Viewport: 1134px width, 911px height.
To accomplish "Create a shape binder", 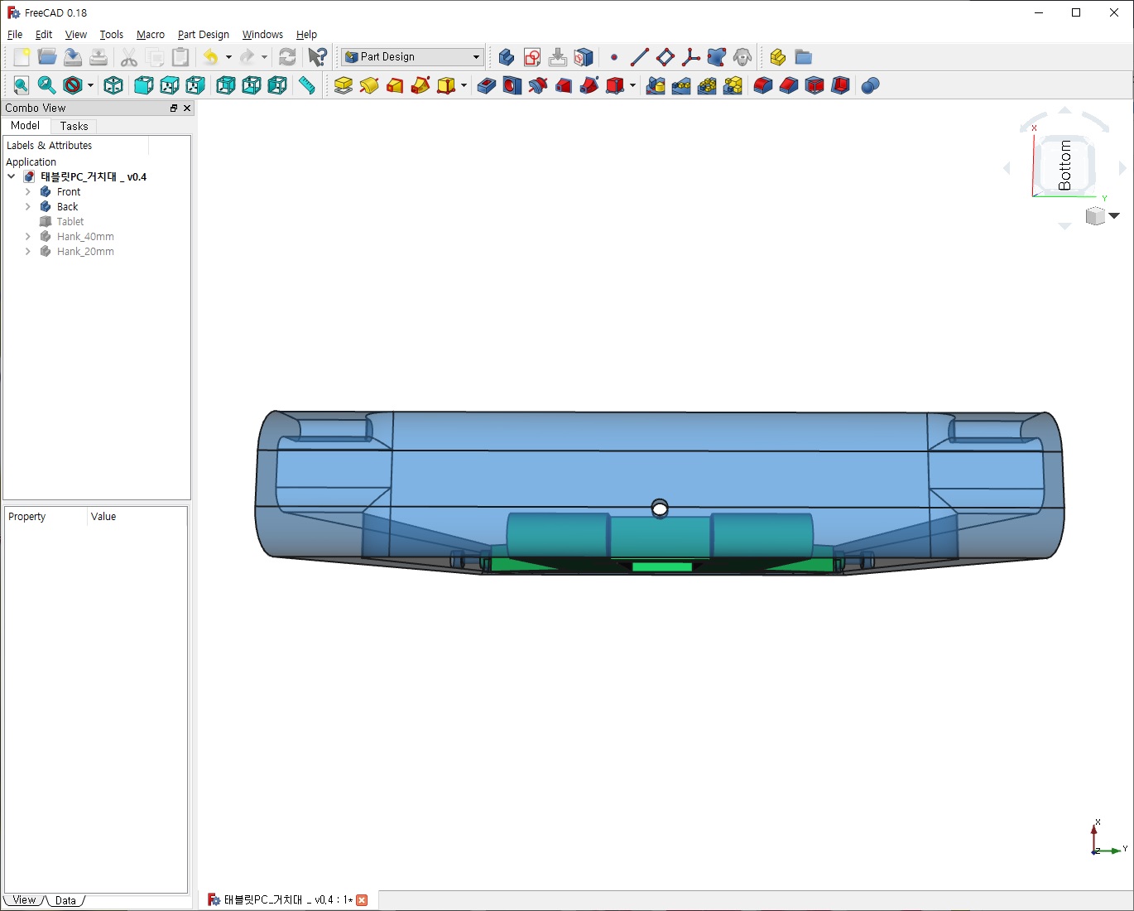I will coord(717,57).
